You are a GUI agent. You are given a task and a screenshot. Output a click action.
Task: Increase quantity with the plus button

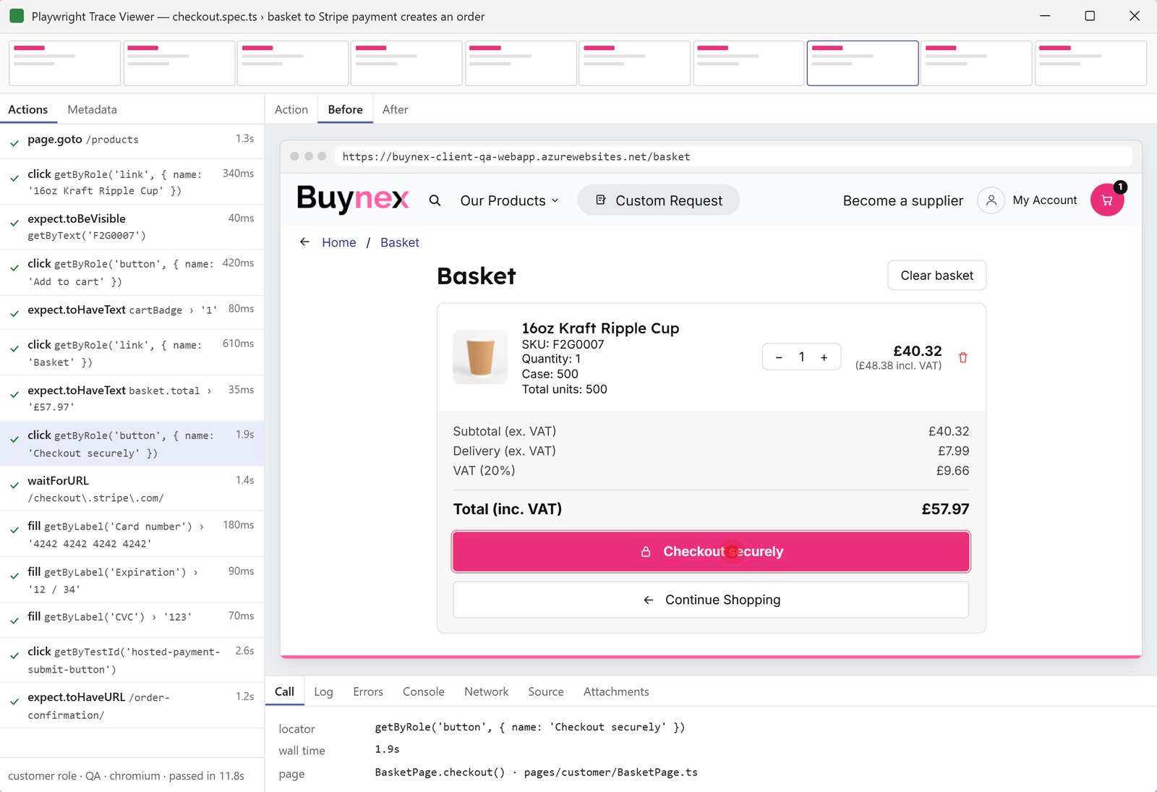point(824,357)
